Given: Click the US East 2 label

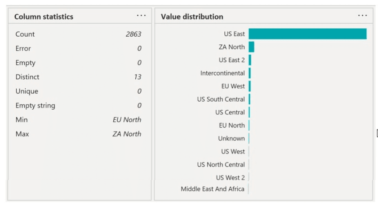Looking at the screenshot, I should (x=231, y=60).
